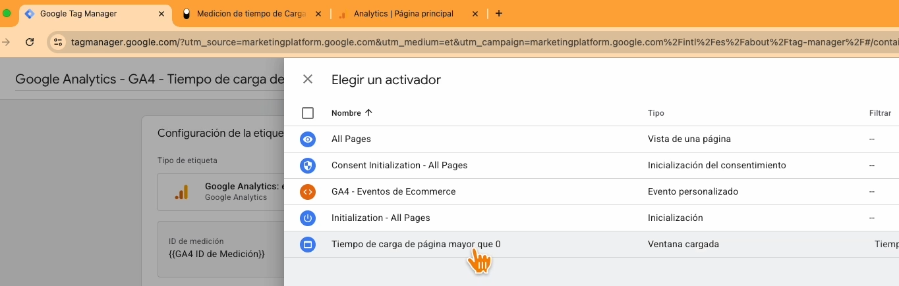Viewport: 899px width, 286px height.
Task: Open a new browser tab
Action: [x=499, y=14]
